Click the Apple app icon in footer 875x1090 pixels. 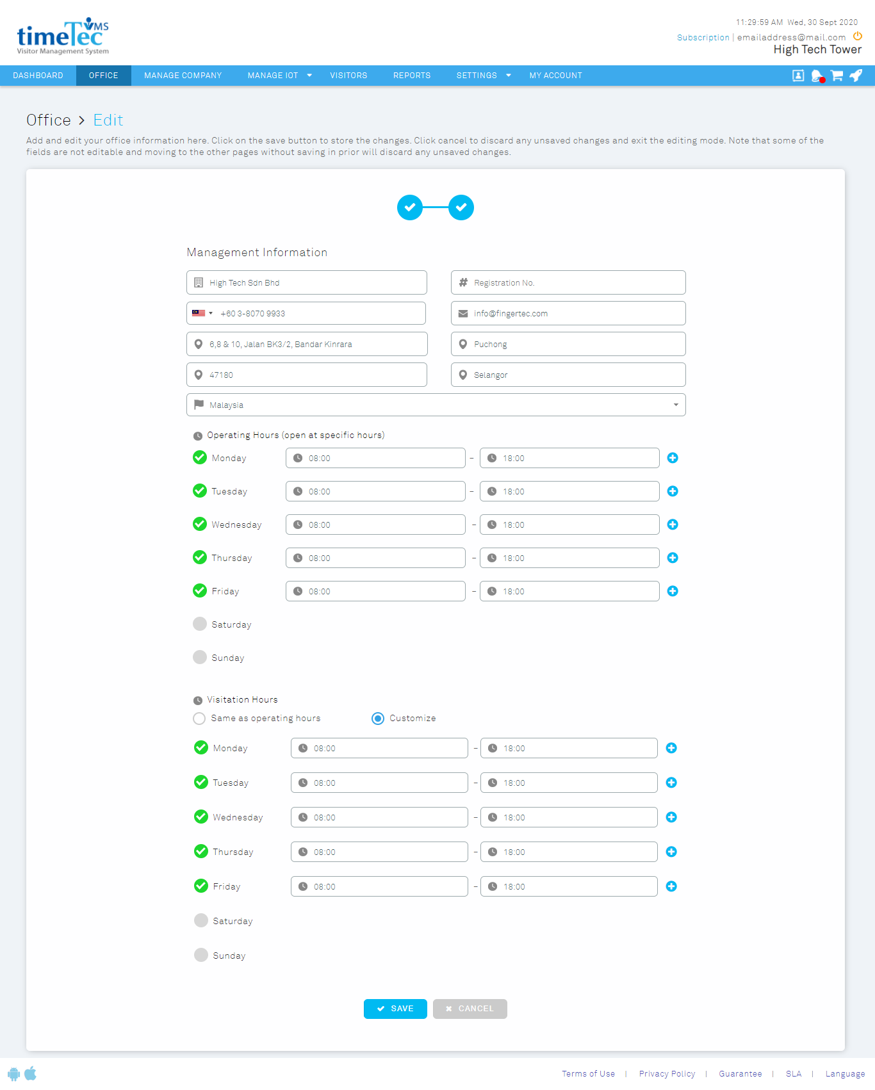[31, 1073]
